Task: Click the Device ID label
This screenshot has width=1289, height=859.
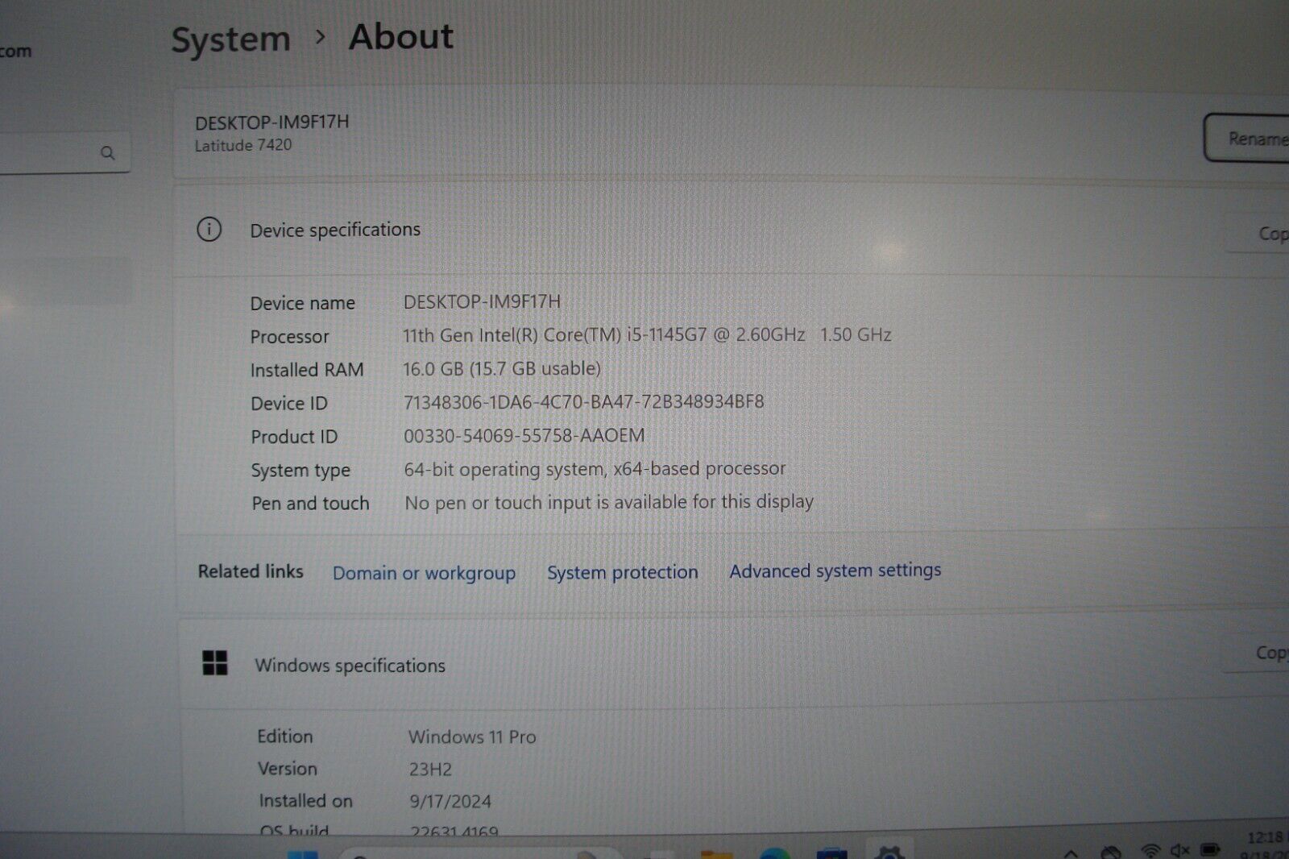Action: tap(289, 404)
